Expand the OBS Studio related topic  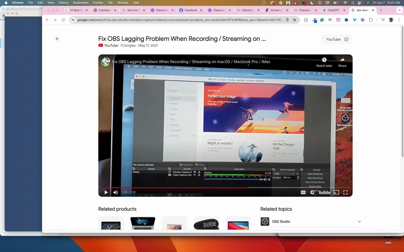(x=359, y=222)
